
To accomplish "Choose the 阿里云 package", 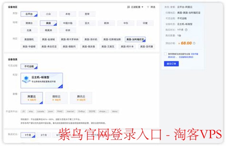I will coord(32,98).
